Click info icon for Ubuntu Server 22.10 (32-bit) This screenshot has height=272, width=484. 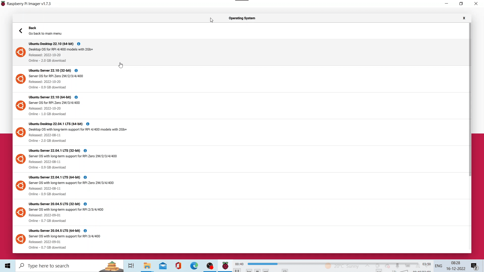(x=76, y=71)
